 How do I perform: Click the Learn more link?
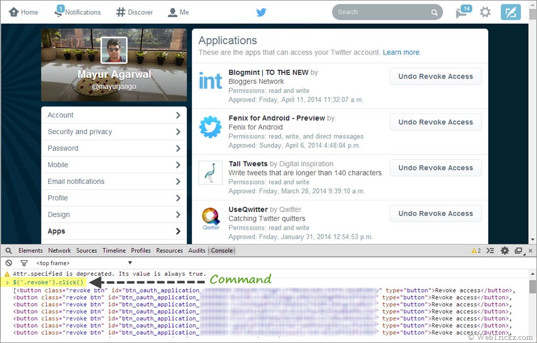401,52
